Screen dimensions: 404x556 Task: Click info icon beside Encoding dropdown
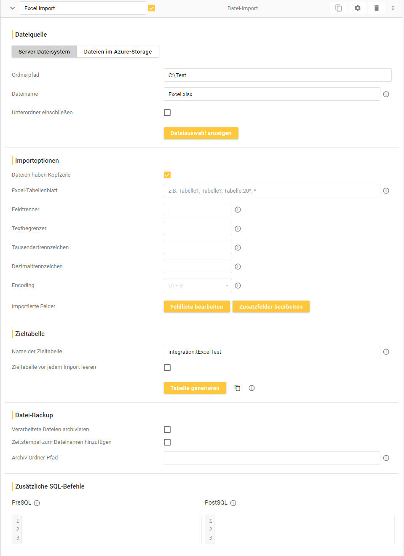click(x=238, y=286)
